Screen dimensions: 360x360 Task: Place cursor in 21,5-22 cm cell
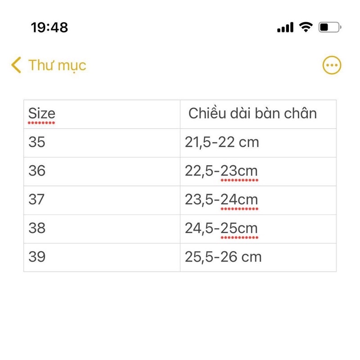point(222,142)
